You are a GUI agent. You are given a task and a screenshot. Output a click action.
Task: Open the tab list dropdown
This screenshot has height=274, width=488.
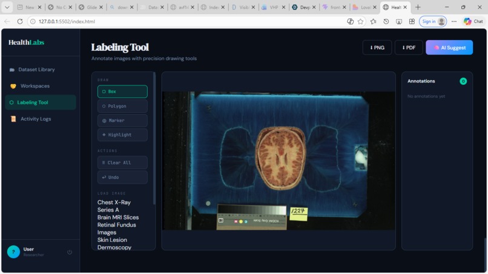click(x=7, y=7)
